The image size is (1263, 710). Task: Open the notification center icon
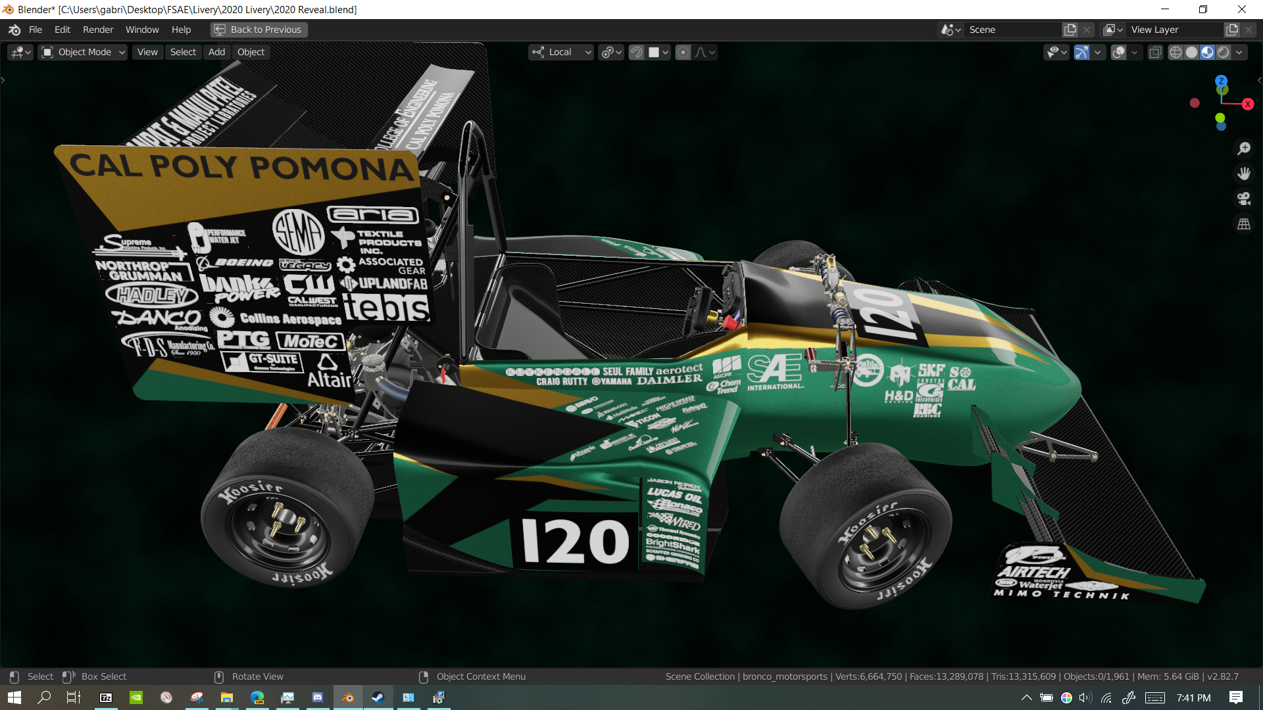[x=1236, y=698]
